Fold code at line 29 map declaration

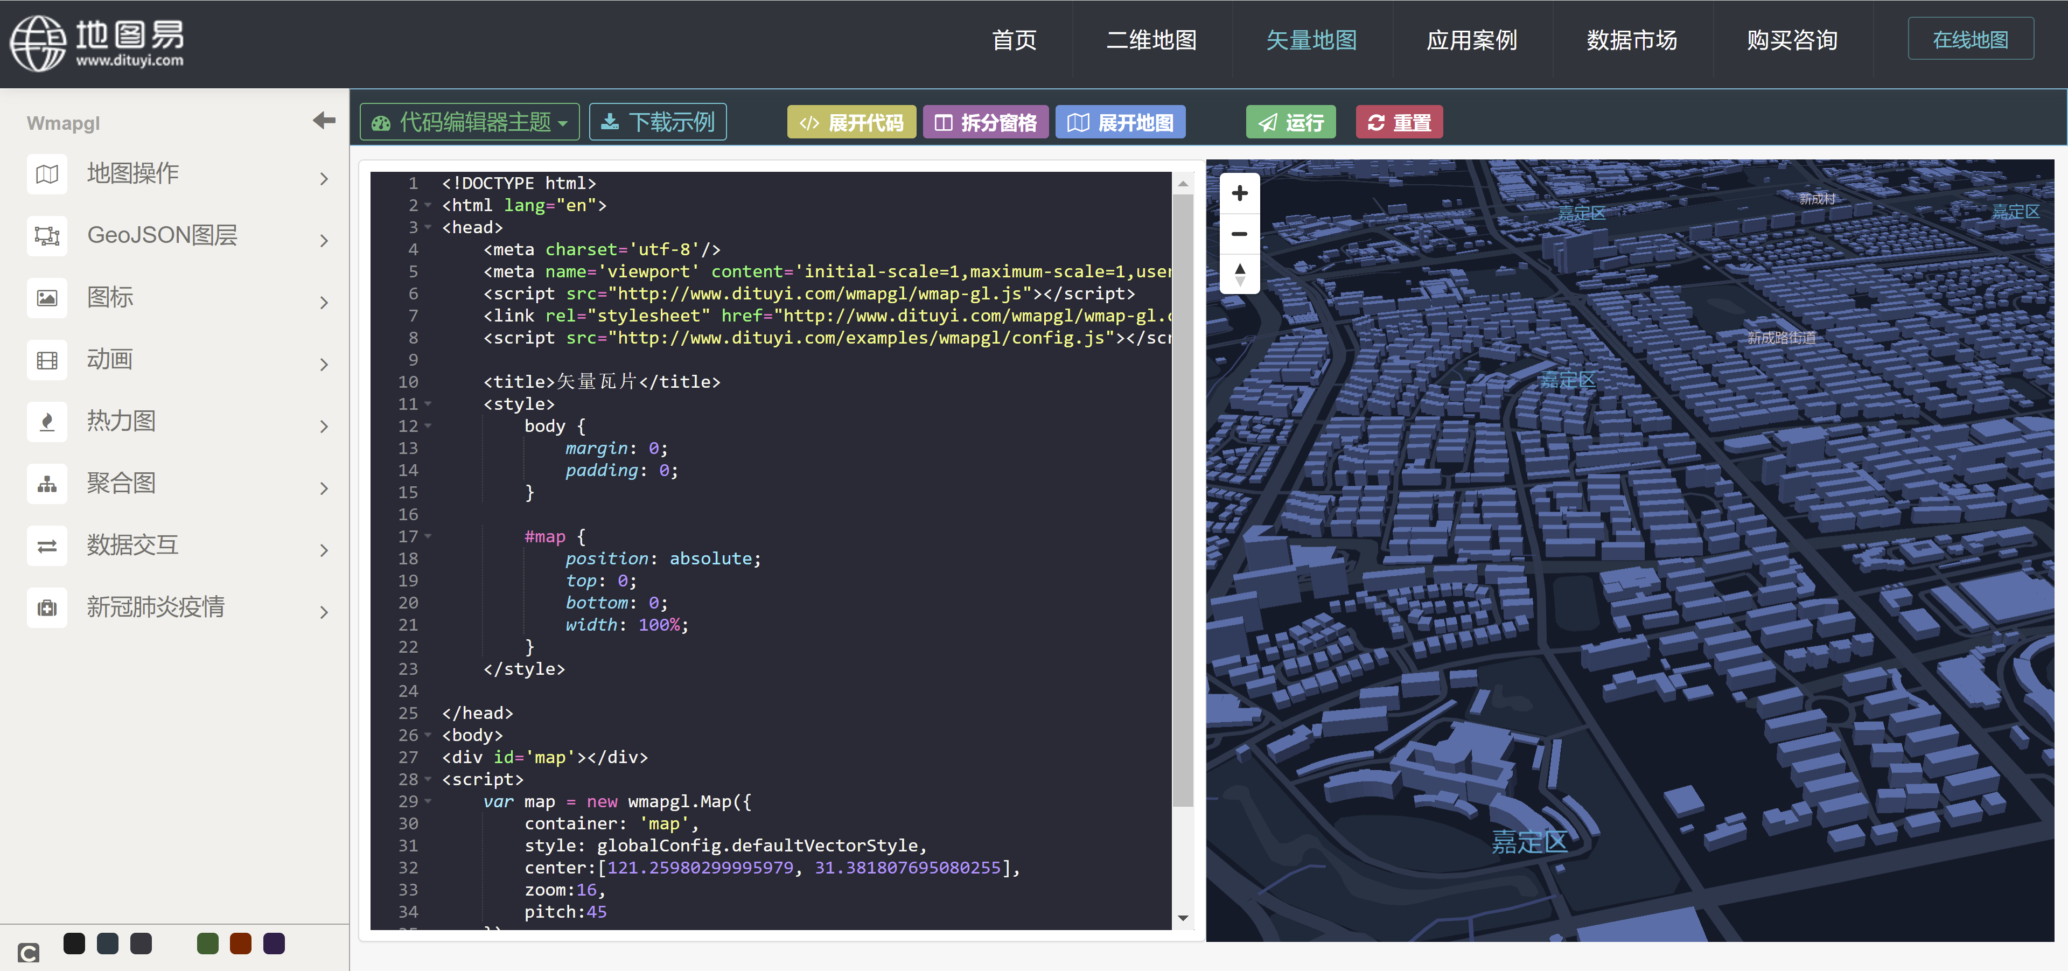pos(428,801)
